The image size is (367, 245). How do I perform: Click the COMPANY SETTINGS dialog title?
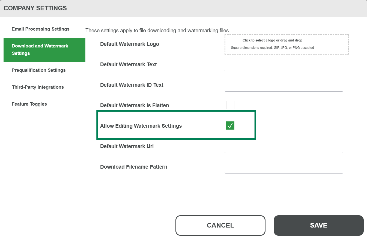click(x=35, y=8)
